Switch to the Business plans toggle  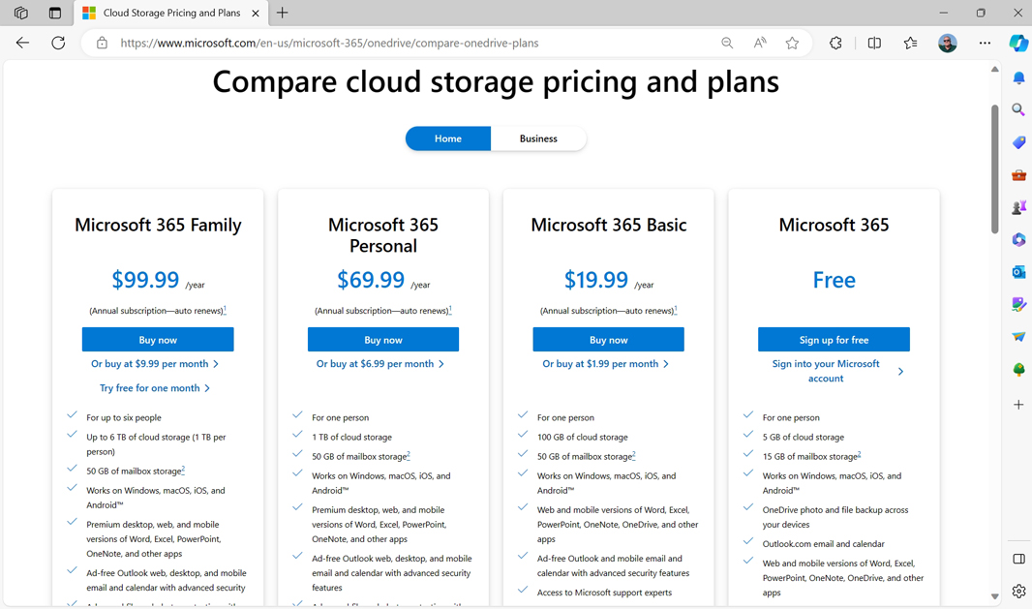pyautogui.click(x=538, y=138)
